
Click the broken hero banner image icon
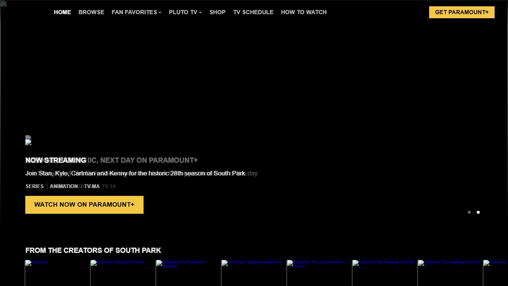coord(28,141)
